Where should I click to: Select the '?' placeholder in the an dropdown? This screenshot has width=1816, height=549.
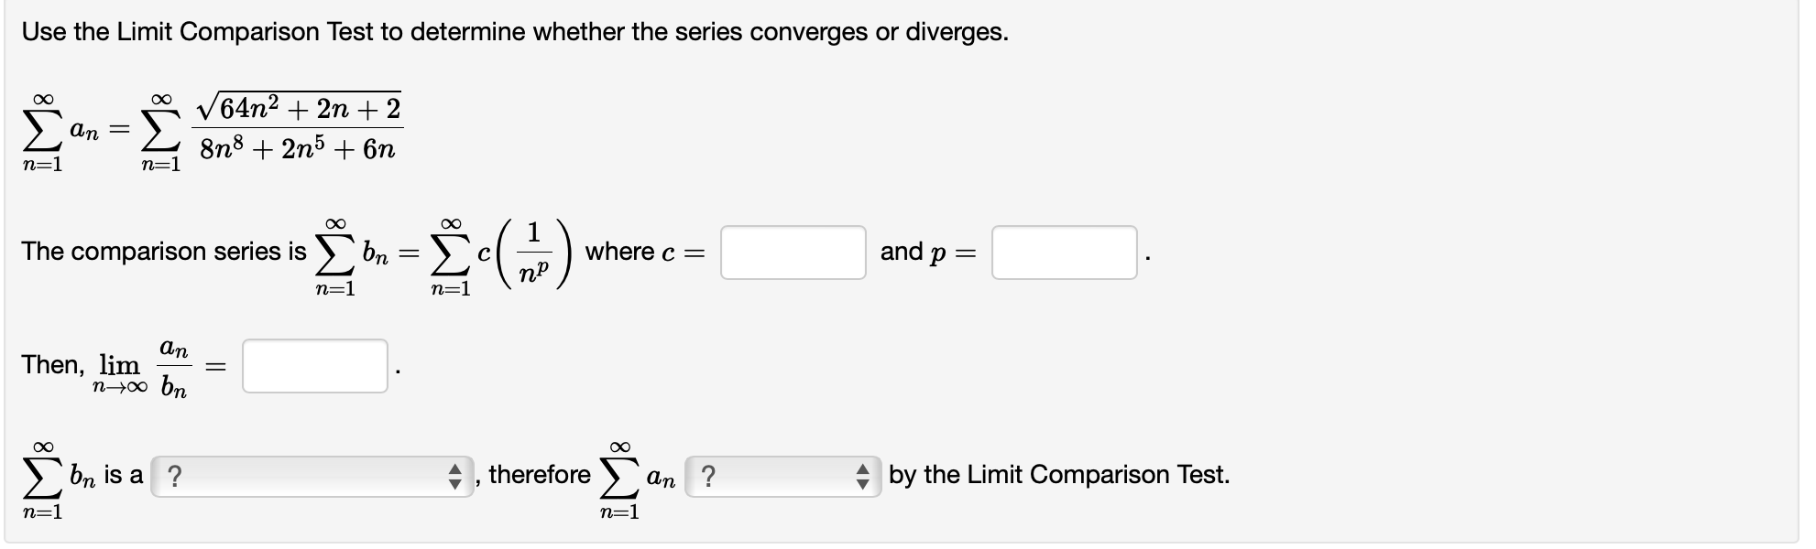click(708, 474)
